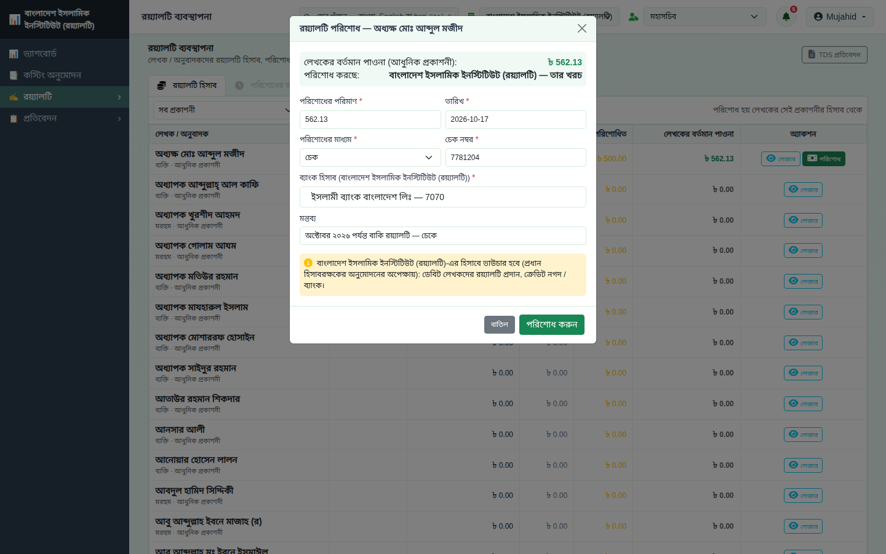Open ড্যাশবোর্ড from the sidebar

click(65, 54)
